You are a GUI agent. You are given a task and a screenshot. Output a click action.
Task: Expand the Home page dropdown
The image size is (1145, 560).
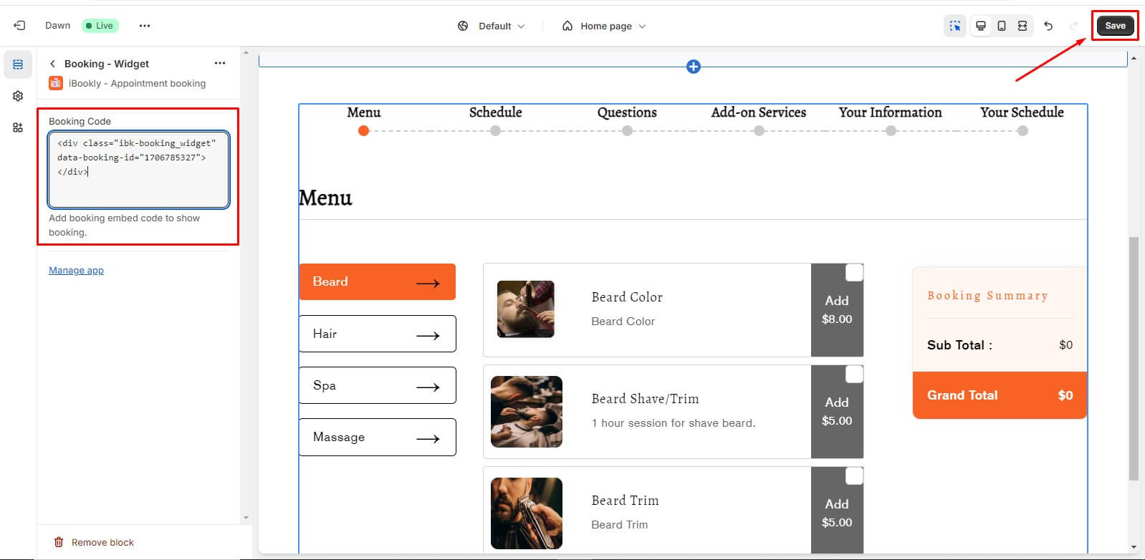604,26
